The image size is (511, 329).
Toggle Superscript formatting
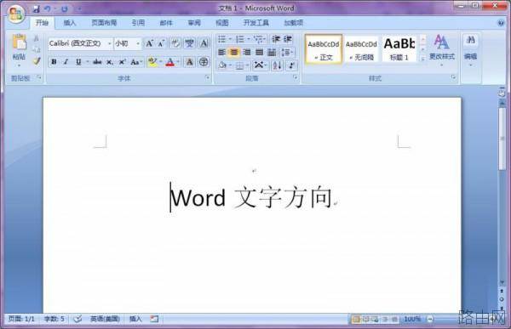pyautogui.click(x=122, y=62)
